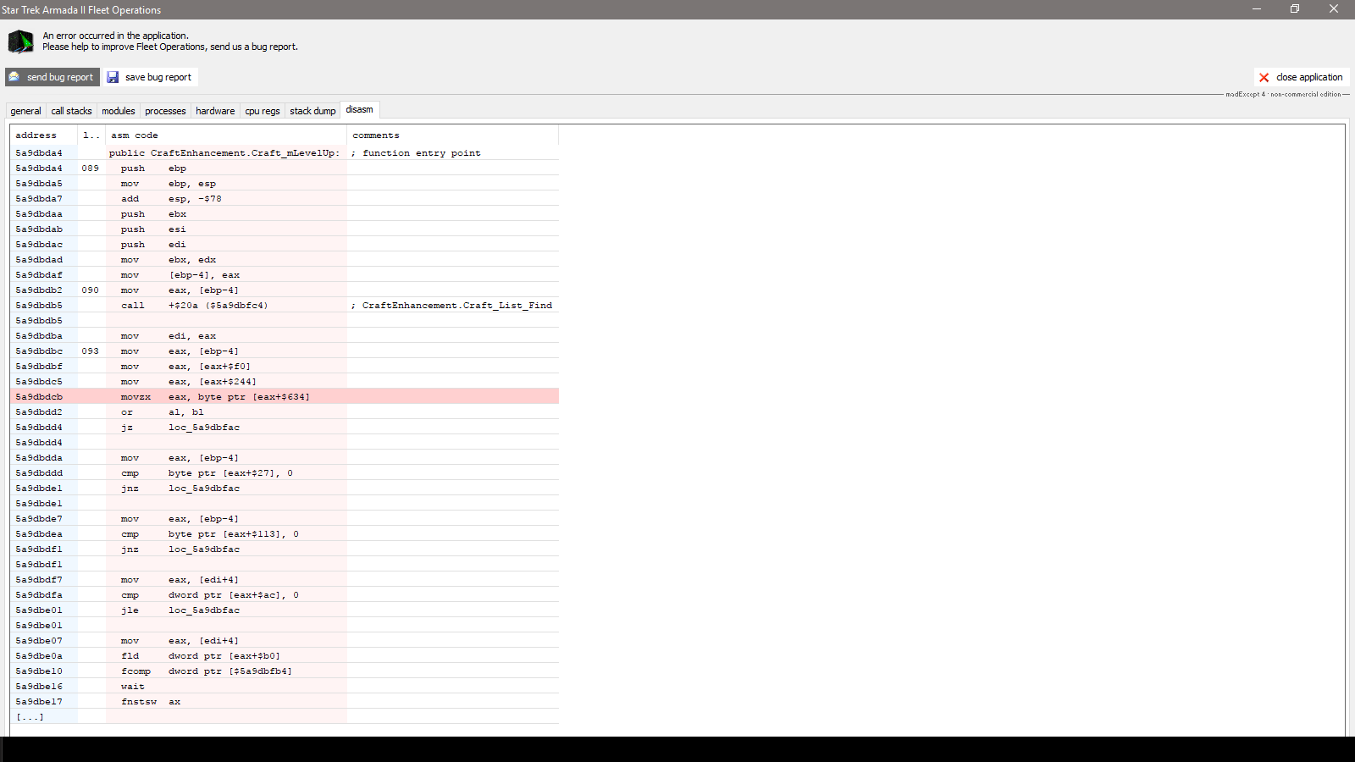The height and width of the screenshot is (762, 1355).
Task: Minimize the Fleet Operations window
Action: [1257, 9]
